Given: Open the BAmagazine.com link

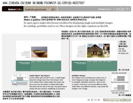Looking at the screenshot, I should coord(104,9).
